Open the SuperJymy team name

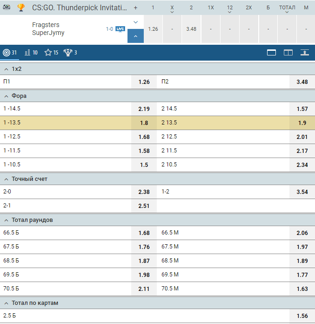coord(48,33)
